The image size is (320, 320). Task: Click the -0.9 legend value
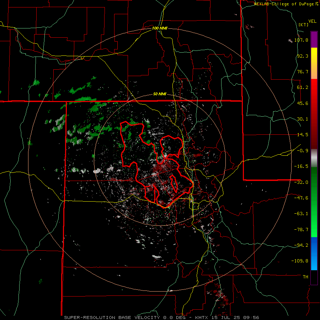303,151
